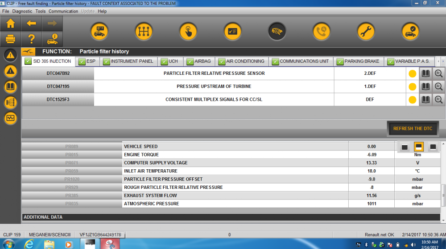
Task: Zoom into DTC047B92 fault details
Action: (x=438, y=73)
